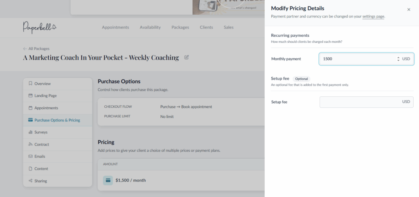This screenshot has height=197, width=419.
Task: Click the No limit purchase limit value
Action: tap(167, 116)
